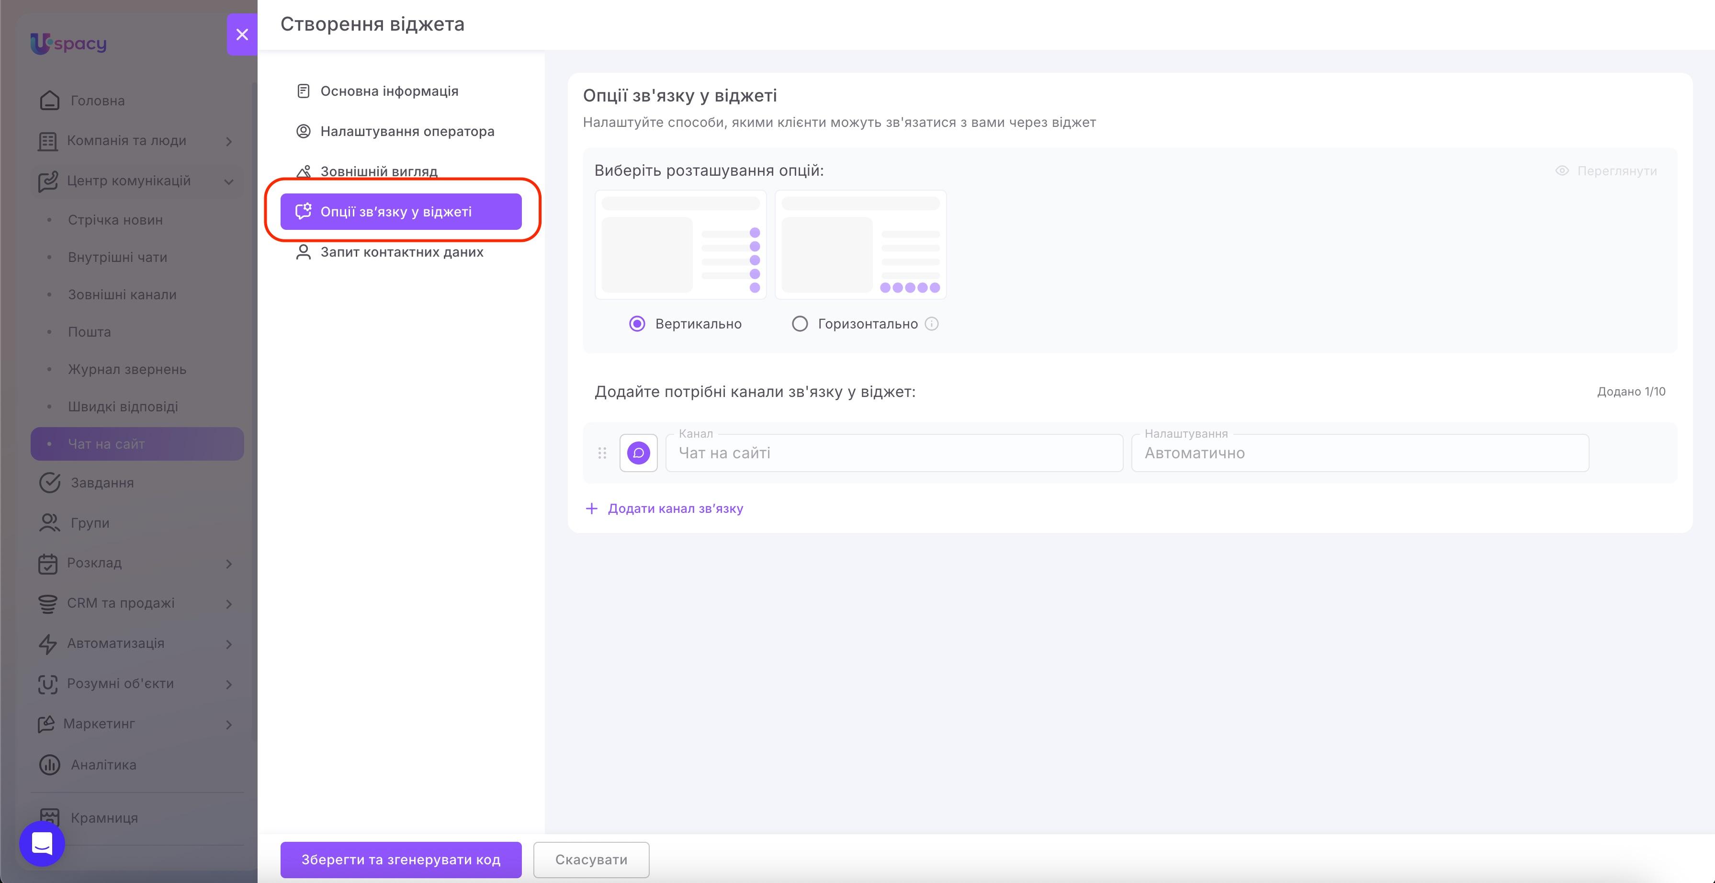Expand the CRM та продажі section
This screenshot has height=883, width=1715.
tap(228, 604)
